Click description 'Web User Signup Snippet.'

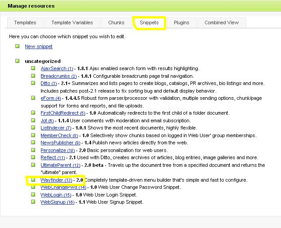(115, 202)
